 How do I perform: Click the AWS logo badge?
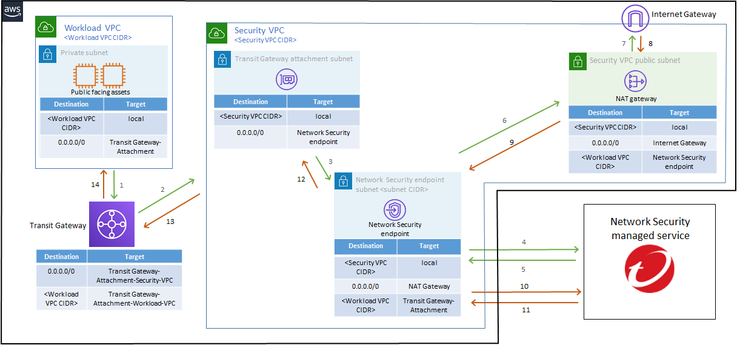pos(12,11)
